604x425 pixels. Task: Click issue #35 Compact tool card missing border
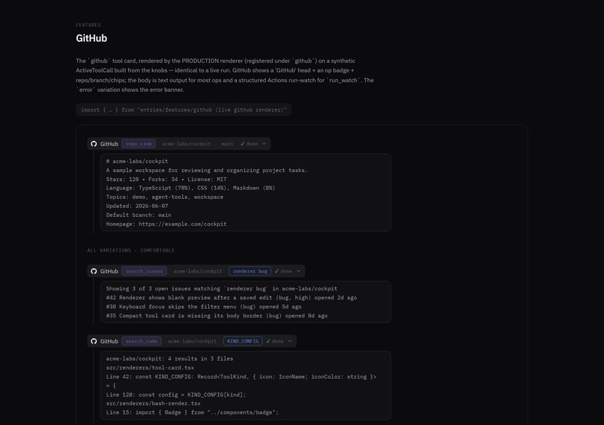click(217, 316)
